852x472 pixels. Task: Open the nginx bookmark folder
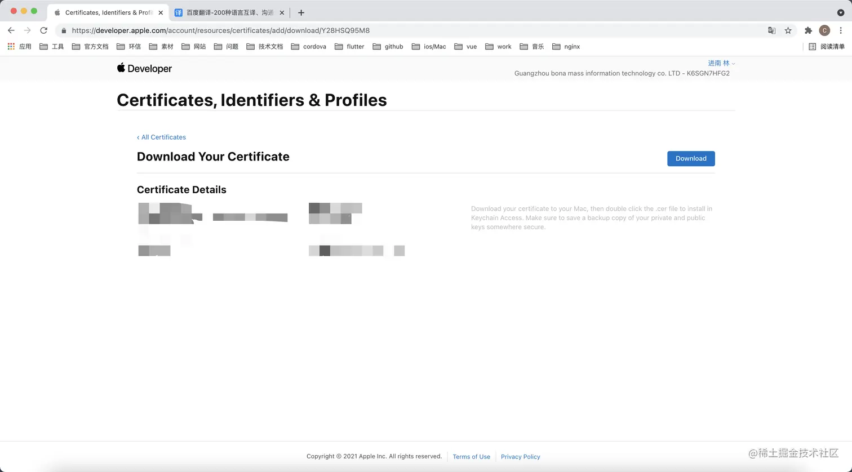(566, 47)
